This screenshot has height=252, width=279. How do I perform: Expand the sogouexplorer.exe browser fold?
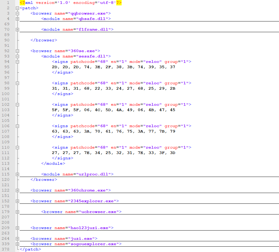coord(17,244)
